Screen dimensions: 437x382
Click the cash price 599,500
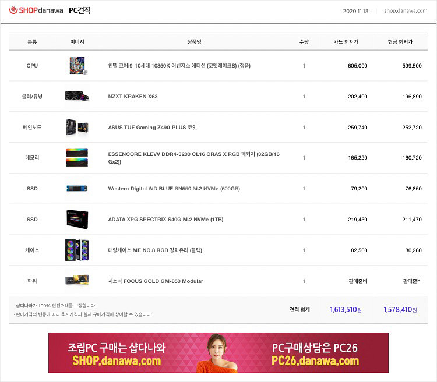412,66
